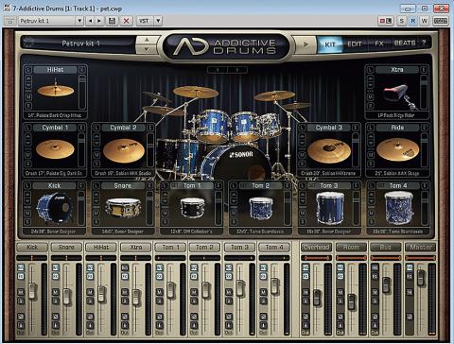Switch to the FX page
Screen dimensions: 454x344
379,43
